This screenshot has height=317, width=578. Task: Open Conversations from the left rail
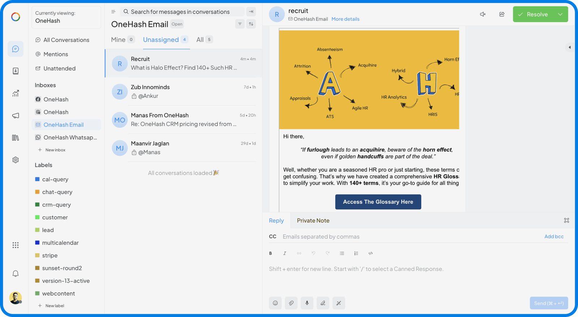coord(16,49)
